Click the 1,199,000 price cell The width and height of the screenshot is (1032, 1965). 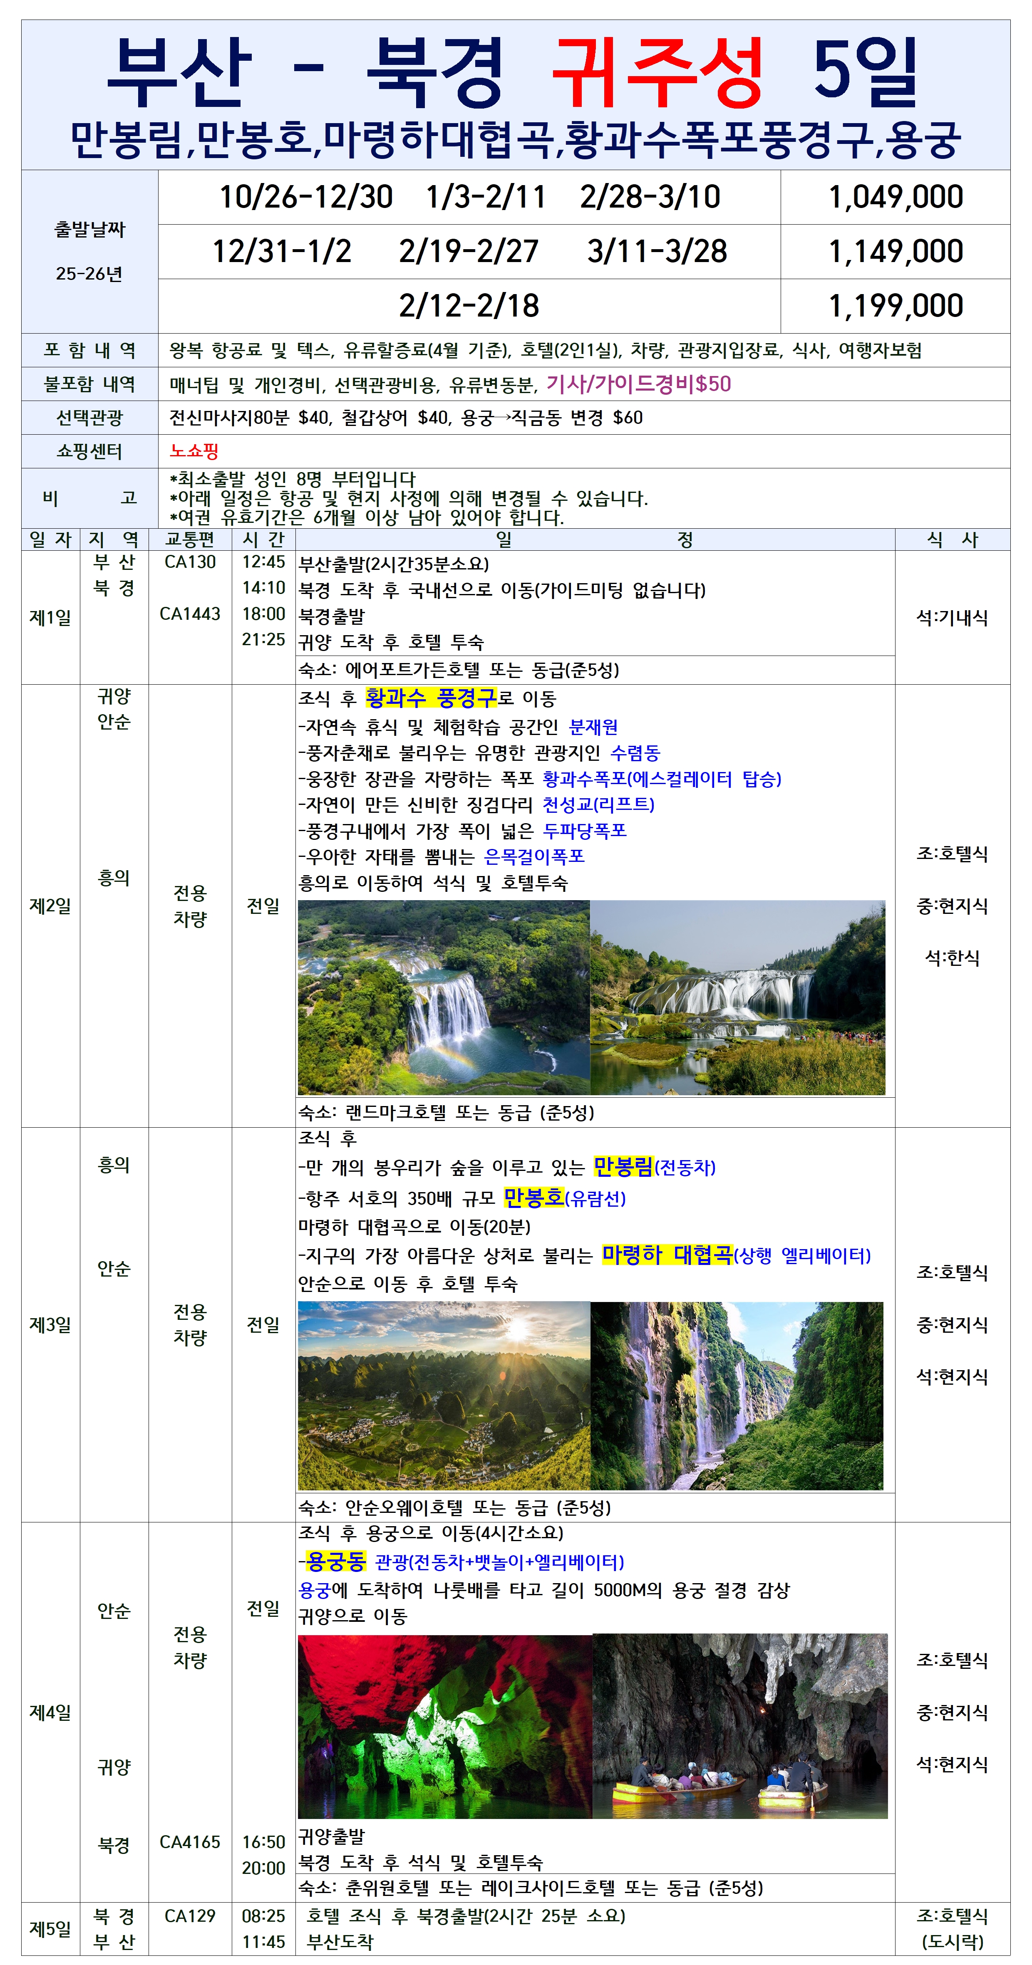896,306
